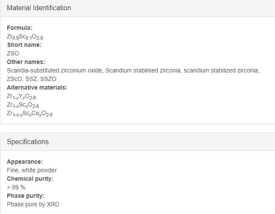Image resolution: width=275 pixels, height=214 pixels.
Task: Click the Other names label
Action: 26,62
